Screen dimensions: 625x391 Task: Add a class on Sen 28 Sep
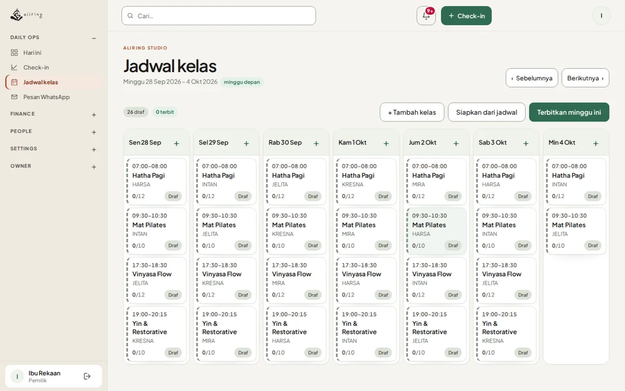[177, 143]
